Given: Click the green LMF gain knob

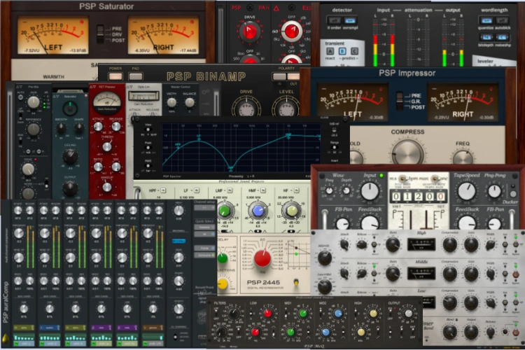Looking at the screenshot, I should pos(224,211).
